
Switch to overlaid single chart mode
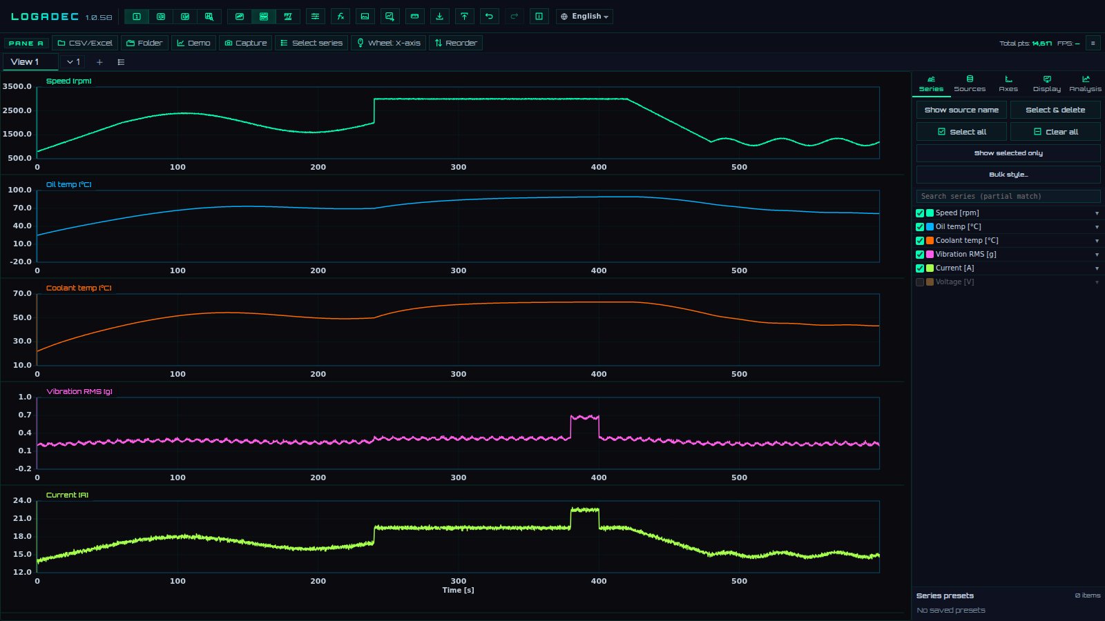240,17
